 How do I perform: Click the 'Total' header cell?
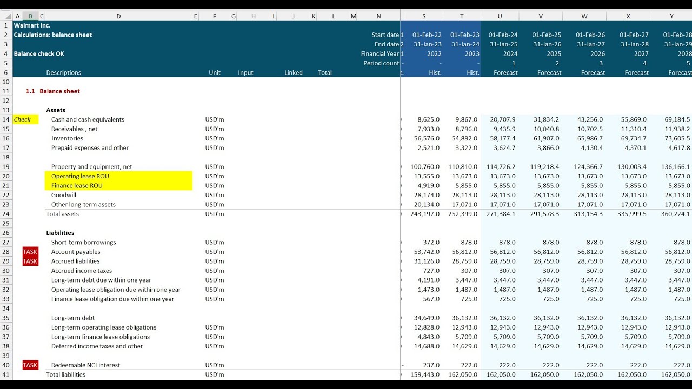pyautogui.click(x=325, y=73)
